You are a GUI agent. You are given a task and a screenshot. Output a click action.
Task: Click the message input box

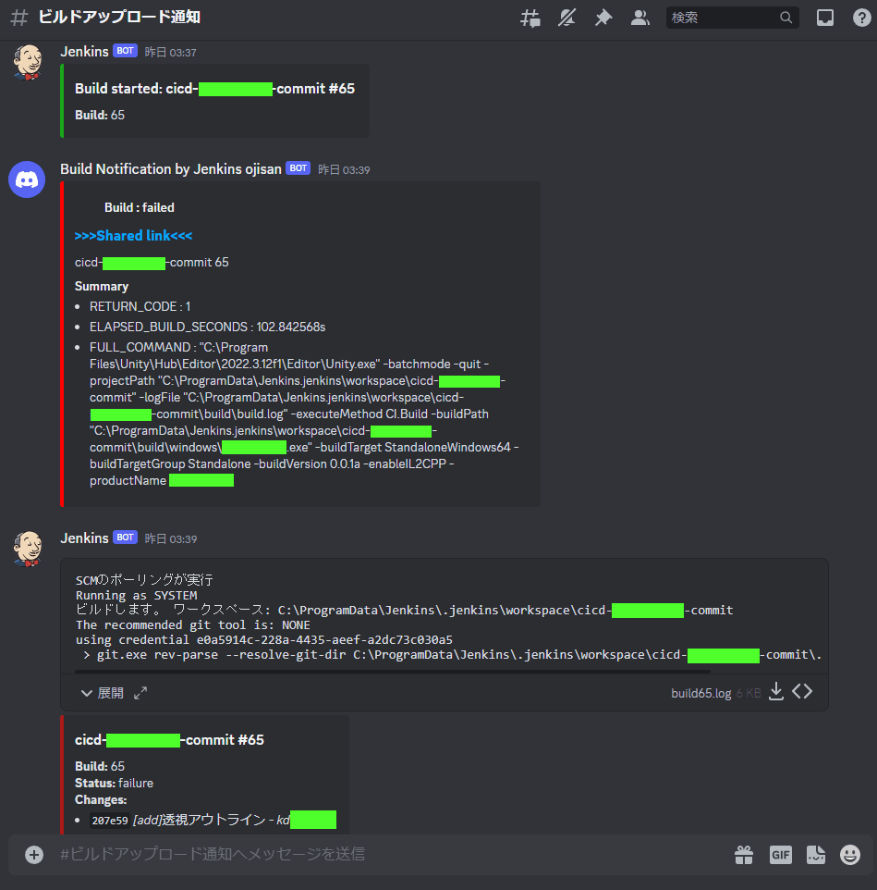click(x=391, y=854)
